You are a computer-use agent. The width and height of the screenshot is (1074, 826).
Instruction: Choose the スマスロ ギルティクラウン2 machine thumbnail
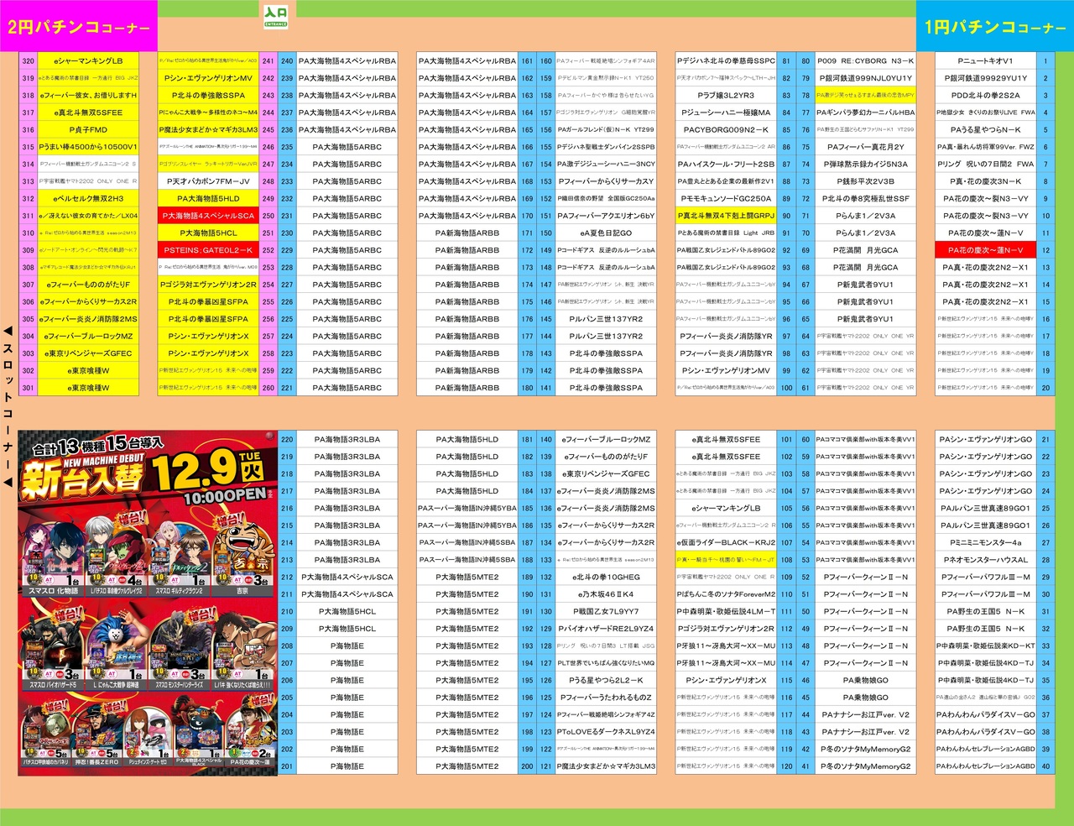point(179,556)
